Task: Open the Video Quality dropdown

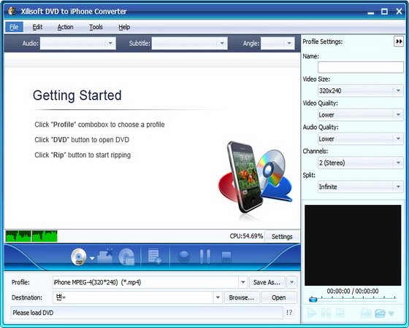Action: click(x=398, y=115)
